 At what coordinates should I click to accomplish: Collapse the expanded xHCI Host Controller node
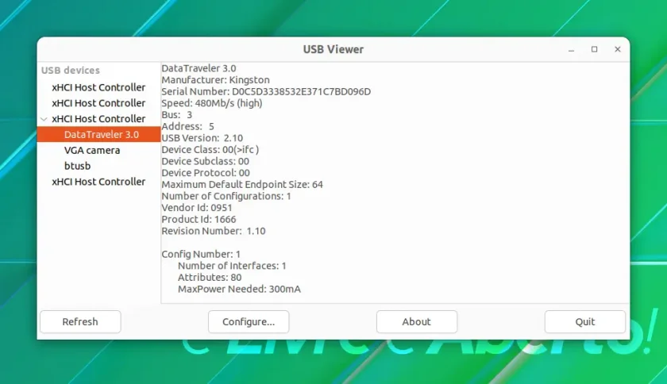coord(44,119)
